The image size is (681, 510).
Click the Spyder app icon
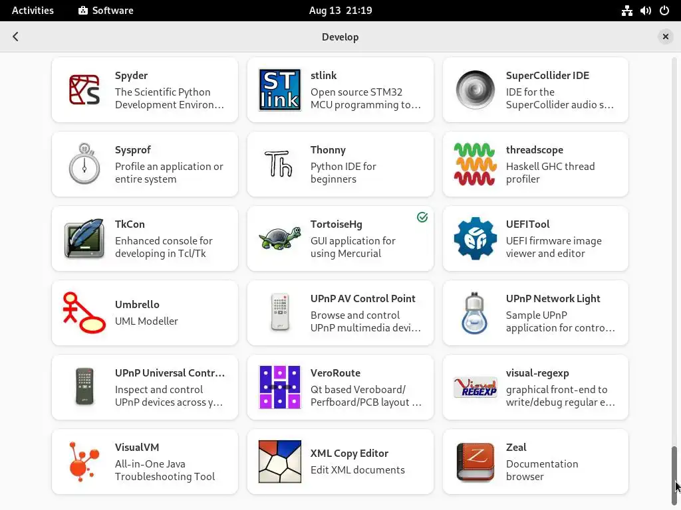pyautogui.click(x=84, y=90)
